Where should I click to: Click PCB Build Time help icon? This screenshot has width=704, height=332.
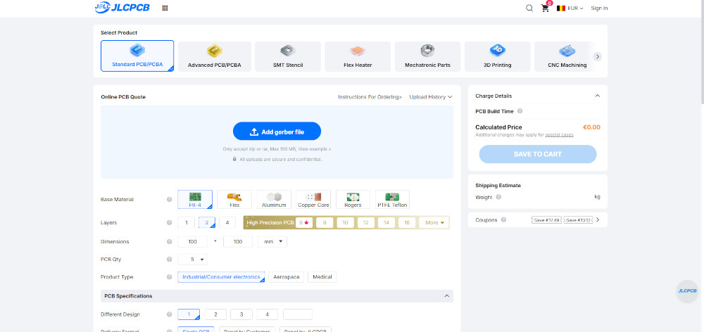(x=520, y=111)
